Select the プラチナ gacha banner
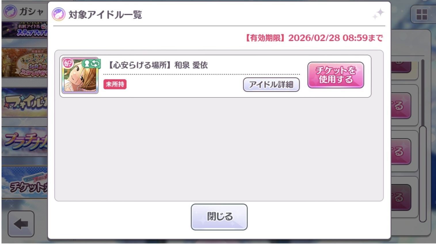Screen dimensions: 436x244 click(x=24, y=142)
